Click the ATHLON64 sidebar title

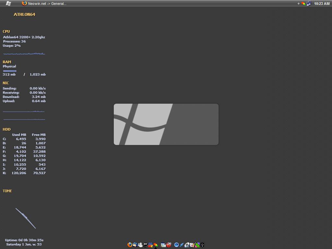coord(24,15)
